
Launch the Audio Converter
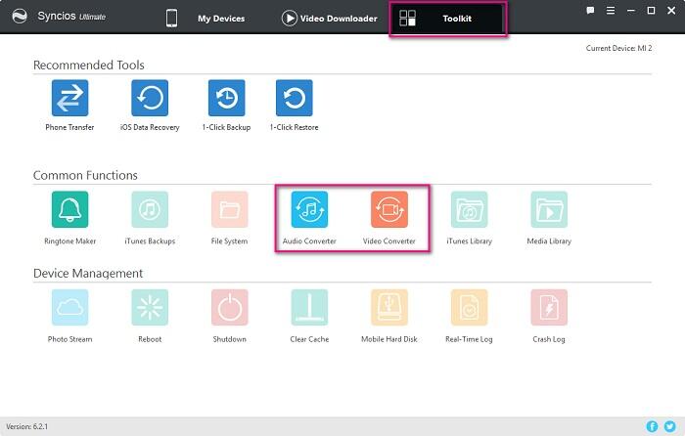309,209
